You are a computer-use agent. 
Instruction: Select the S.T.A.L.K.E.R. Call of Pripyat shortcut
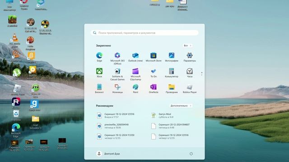pyautogui.click(x=31, y=25)
